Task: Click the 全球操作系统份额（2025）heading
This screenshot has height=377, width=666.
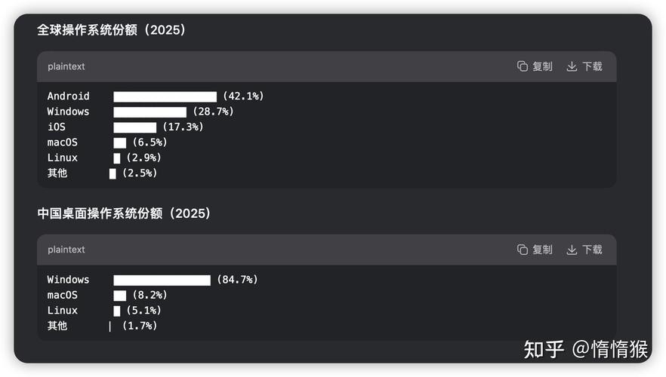Action: click(x=112, y=30)
